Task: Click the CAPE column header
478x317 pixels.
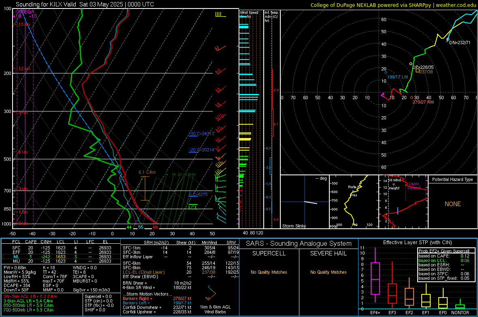Action: (31, 242)
